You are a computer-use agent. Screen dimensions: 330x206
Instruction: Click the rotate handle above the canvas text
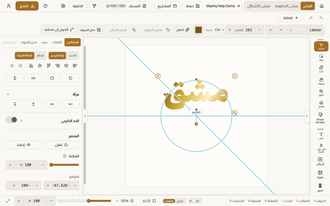tap(235, 76)
